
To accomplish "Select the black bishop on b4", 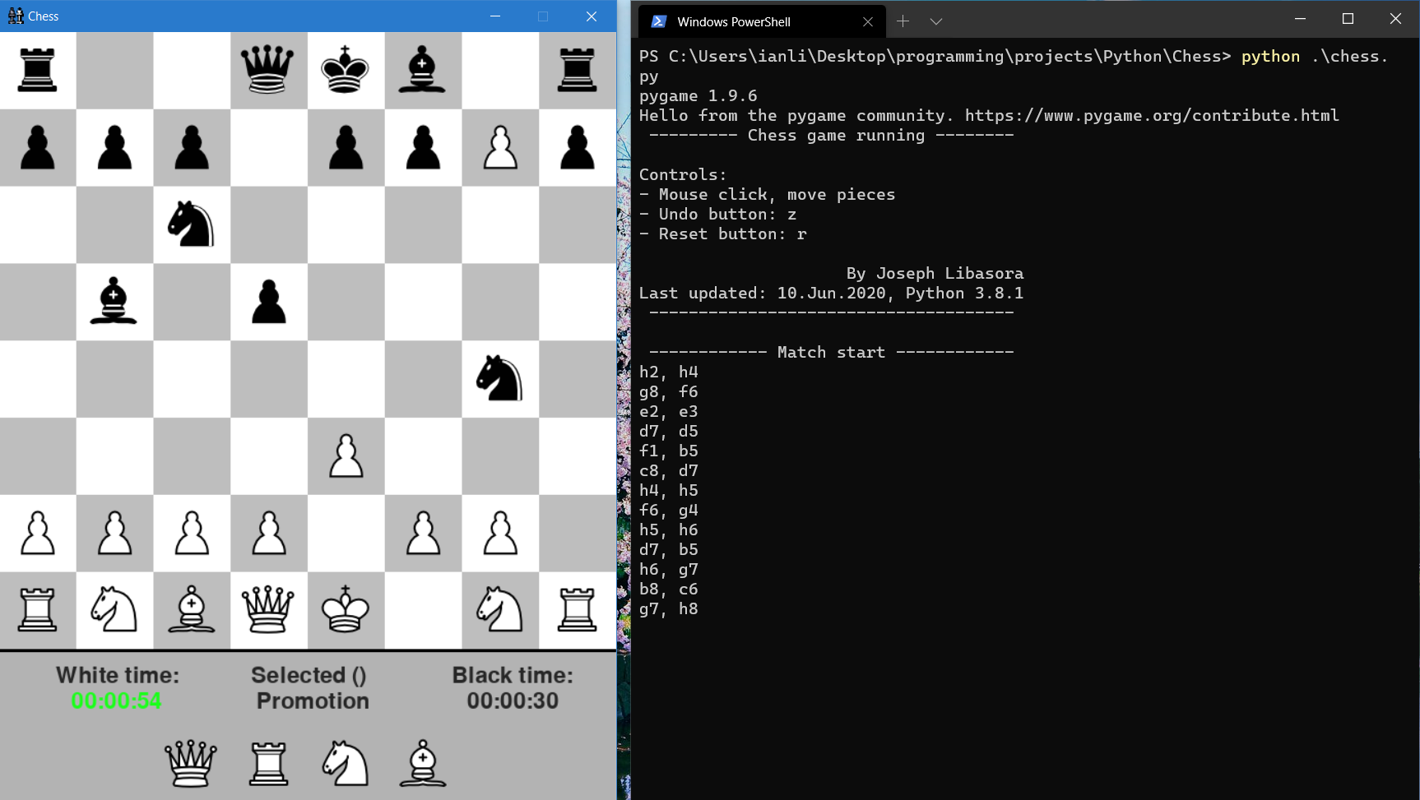I will click(114, 302).
